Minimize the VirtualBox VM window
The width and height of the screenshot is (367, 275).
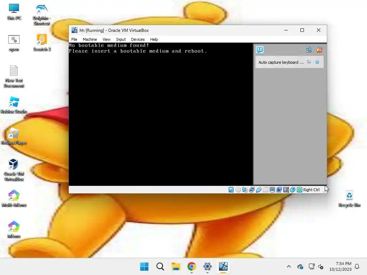[x=286, y=30]
